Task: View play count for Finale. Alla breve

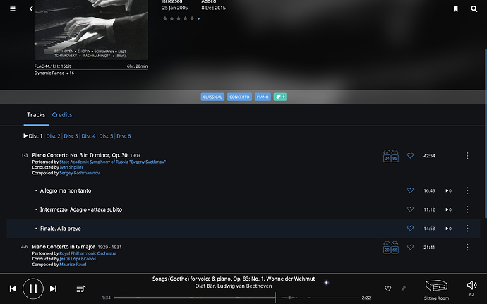Action: (x=448, y=229)
